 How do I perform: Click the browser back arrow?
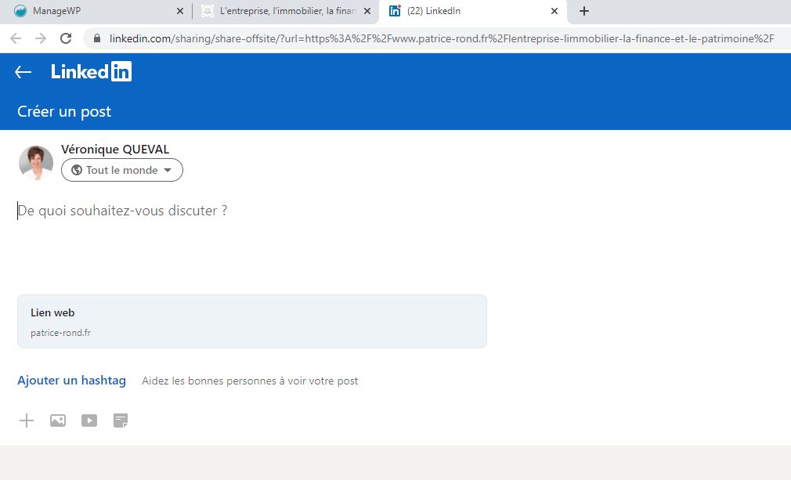tap(16, 38)
